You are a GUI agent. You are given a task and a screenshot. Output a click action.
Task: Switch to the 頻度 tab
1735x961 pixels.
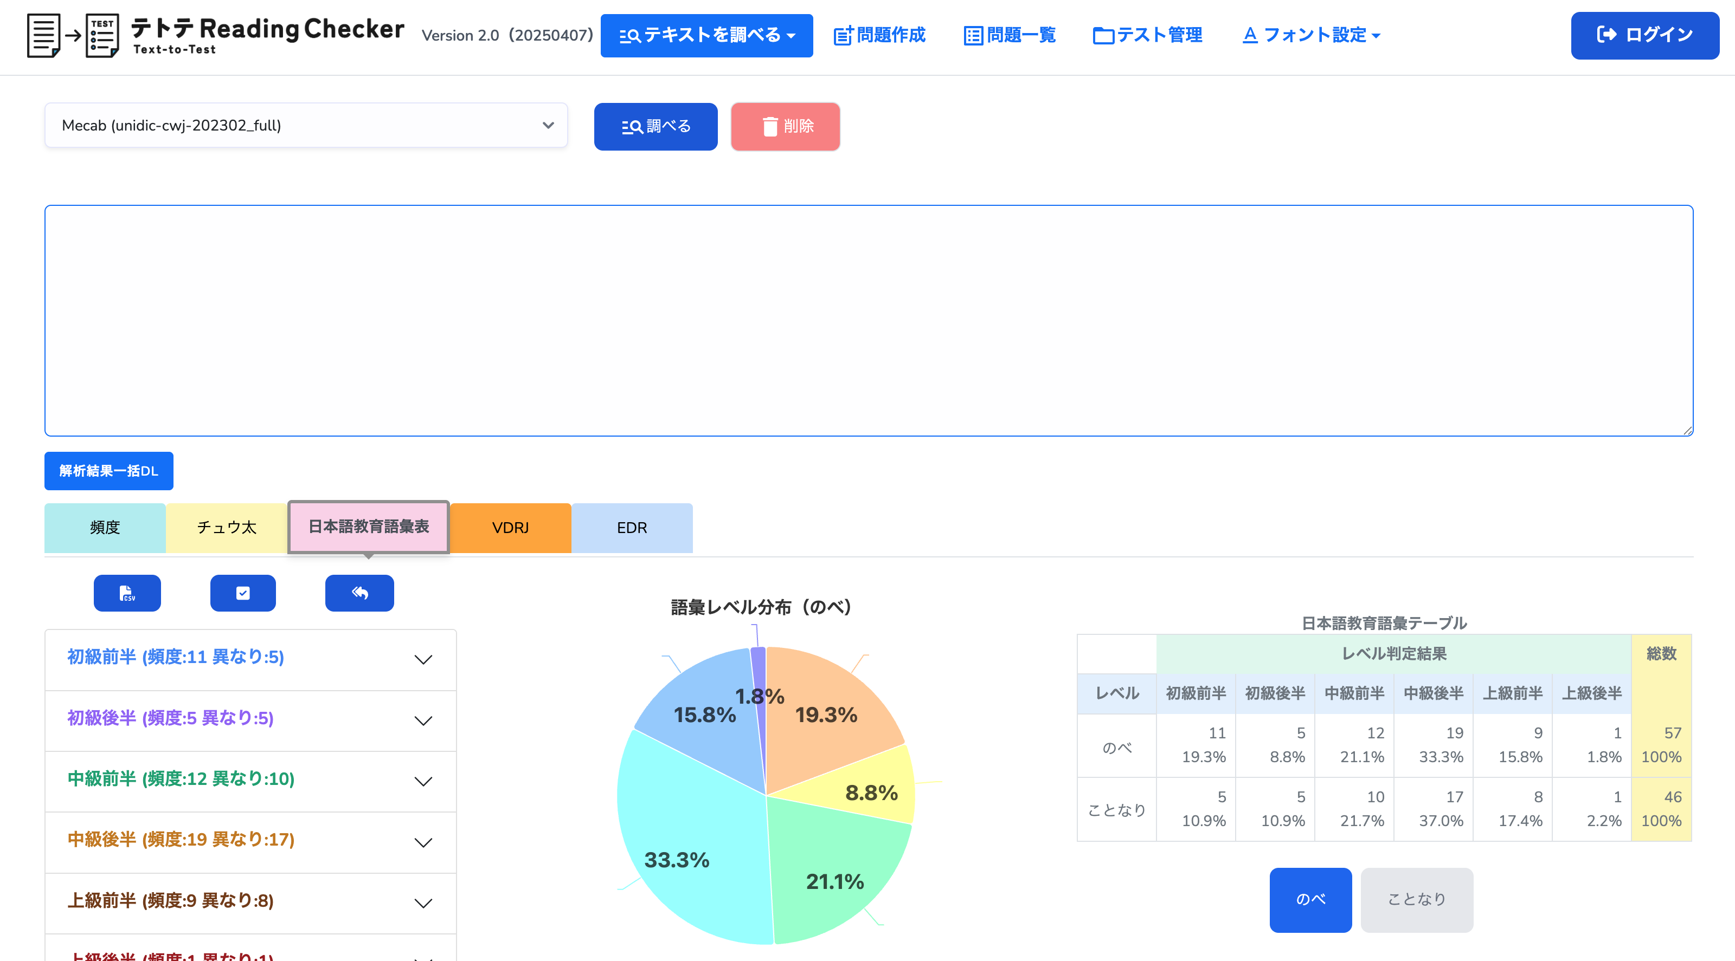coord(105,528)
